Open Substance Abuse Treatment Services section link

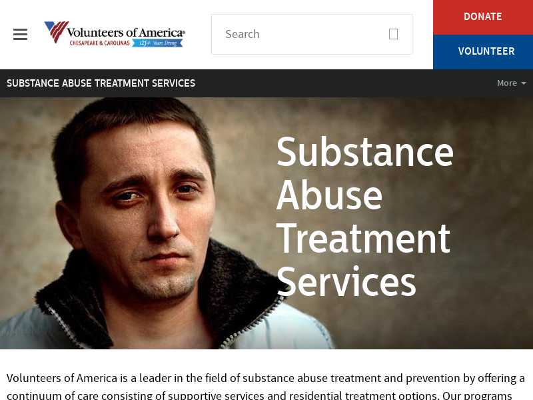(101, 83)
